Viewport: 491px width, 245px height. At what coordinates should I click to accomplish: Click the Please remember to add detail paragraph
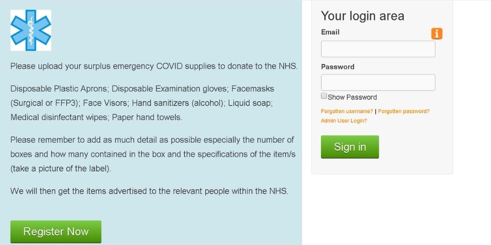click(x=153, y=155)
